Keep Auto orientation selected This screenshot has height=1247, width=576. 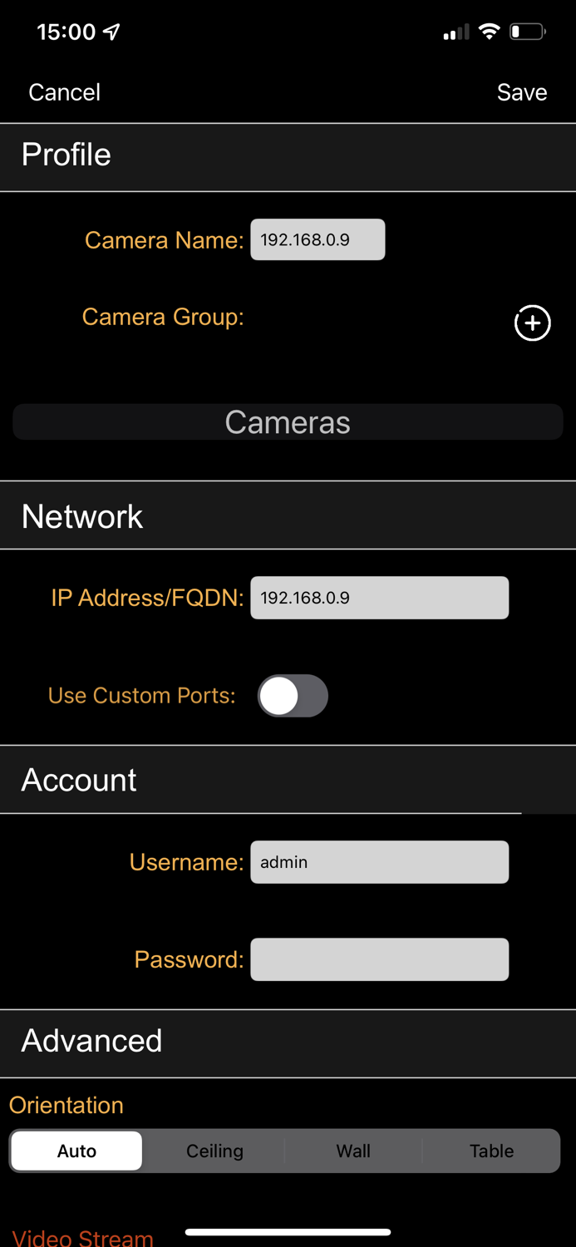(76, 1151)
